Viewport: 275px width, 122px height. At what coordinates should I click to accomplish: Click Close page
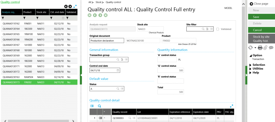[x=259, y=4]
